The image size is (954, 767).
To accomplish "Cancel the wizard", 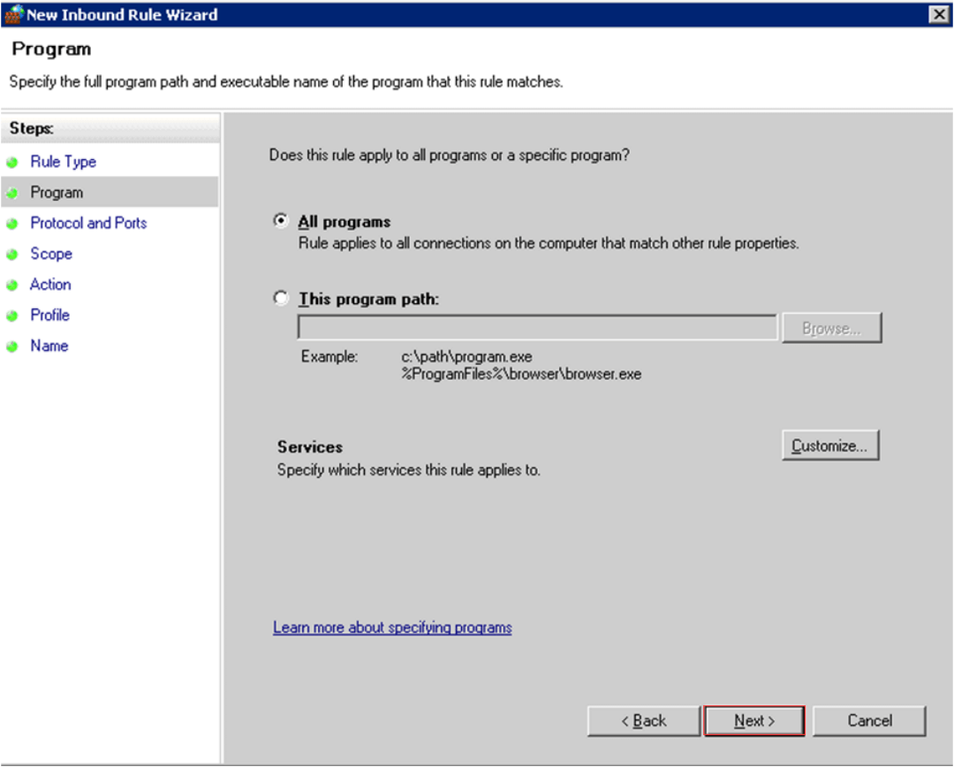I will pos(869,720).
